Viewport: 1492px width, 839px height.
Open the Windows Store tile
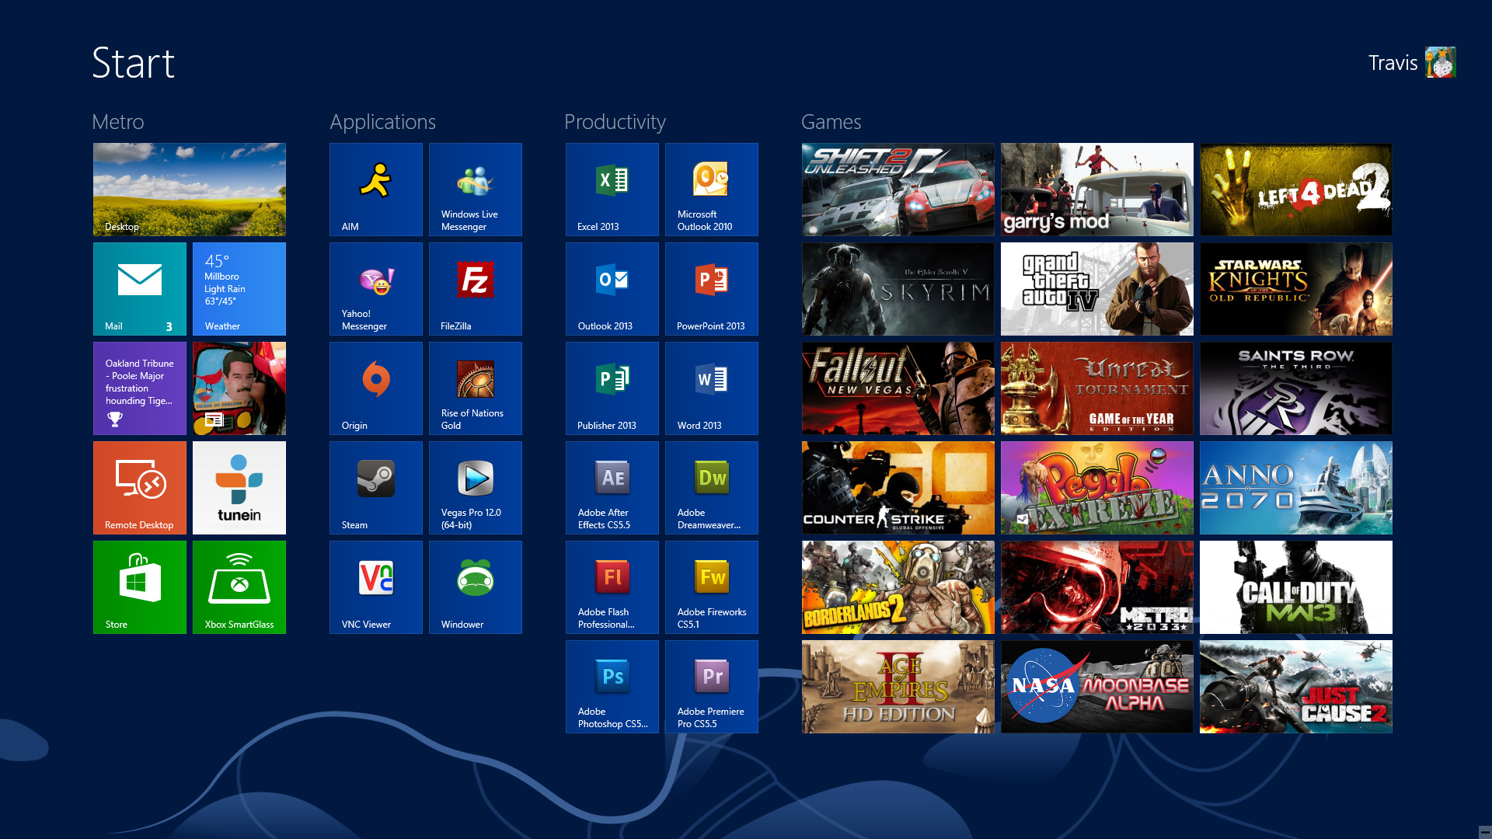(x=140, y=587)
